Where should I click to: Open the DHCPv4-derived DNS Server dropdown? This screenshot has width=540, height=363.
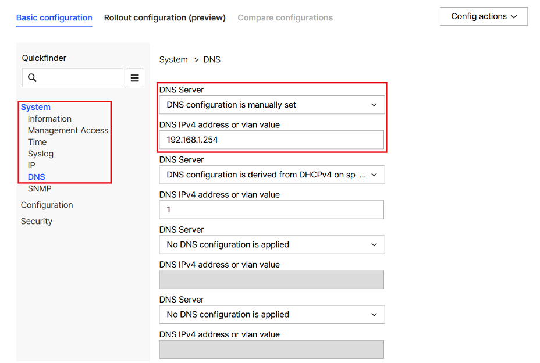272,175
